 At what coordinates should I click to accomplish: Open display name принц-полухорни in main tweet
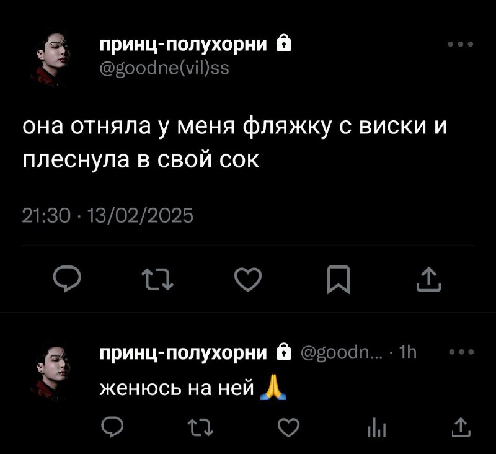pyautogui.click(x=183, y=44)
